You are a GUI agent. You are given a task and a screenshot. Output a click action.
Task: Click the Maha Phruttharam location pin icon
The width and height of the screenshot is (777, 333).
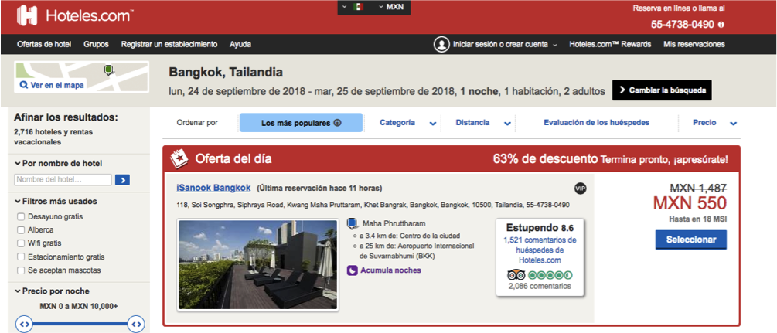[352, 224]
